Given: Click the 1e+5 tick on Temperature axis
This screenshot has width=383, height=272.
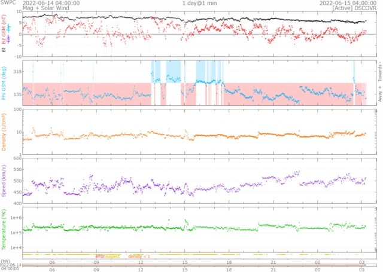Looking at the screenshot, I should 16,233.
